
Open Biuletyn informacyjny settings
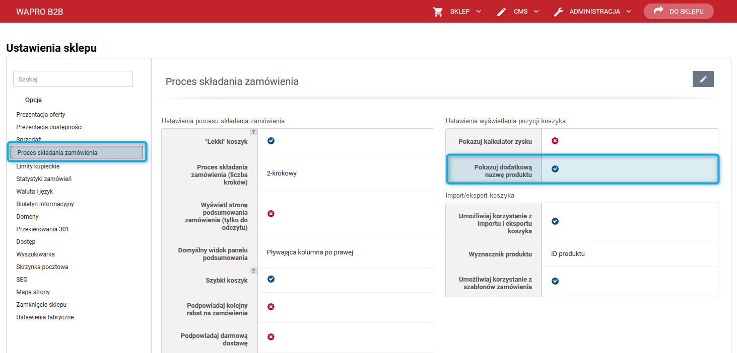point(45,204)
